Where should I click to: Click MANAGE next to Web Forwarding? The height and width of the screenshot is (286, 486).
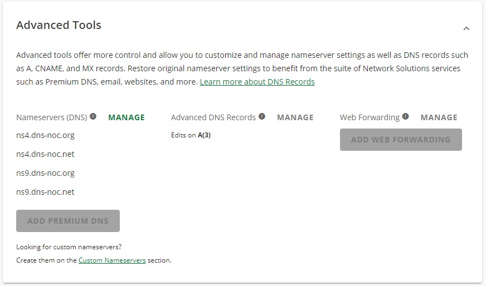[x=439, y=117]
